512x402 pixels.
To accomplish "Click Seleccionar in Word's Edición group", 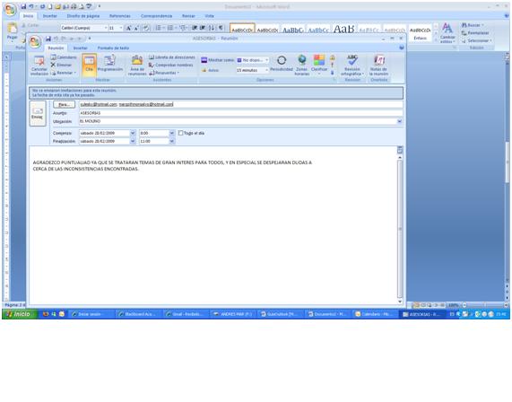I will coord(476,40).
